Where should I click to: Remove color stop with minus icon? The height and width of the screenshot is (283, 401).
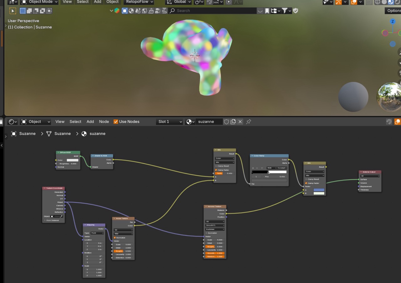coord(257,168)
